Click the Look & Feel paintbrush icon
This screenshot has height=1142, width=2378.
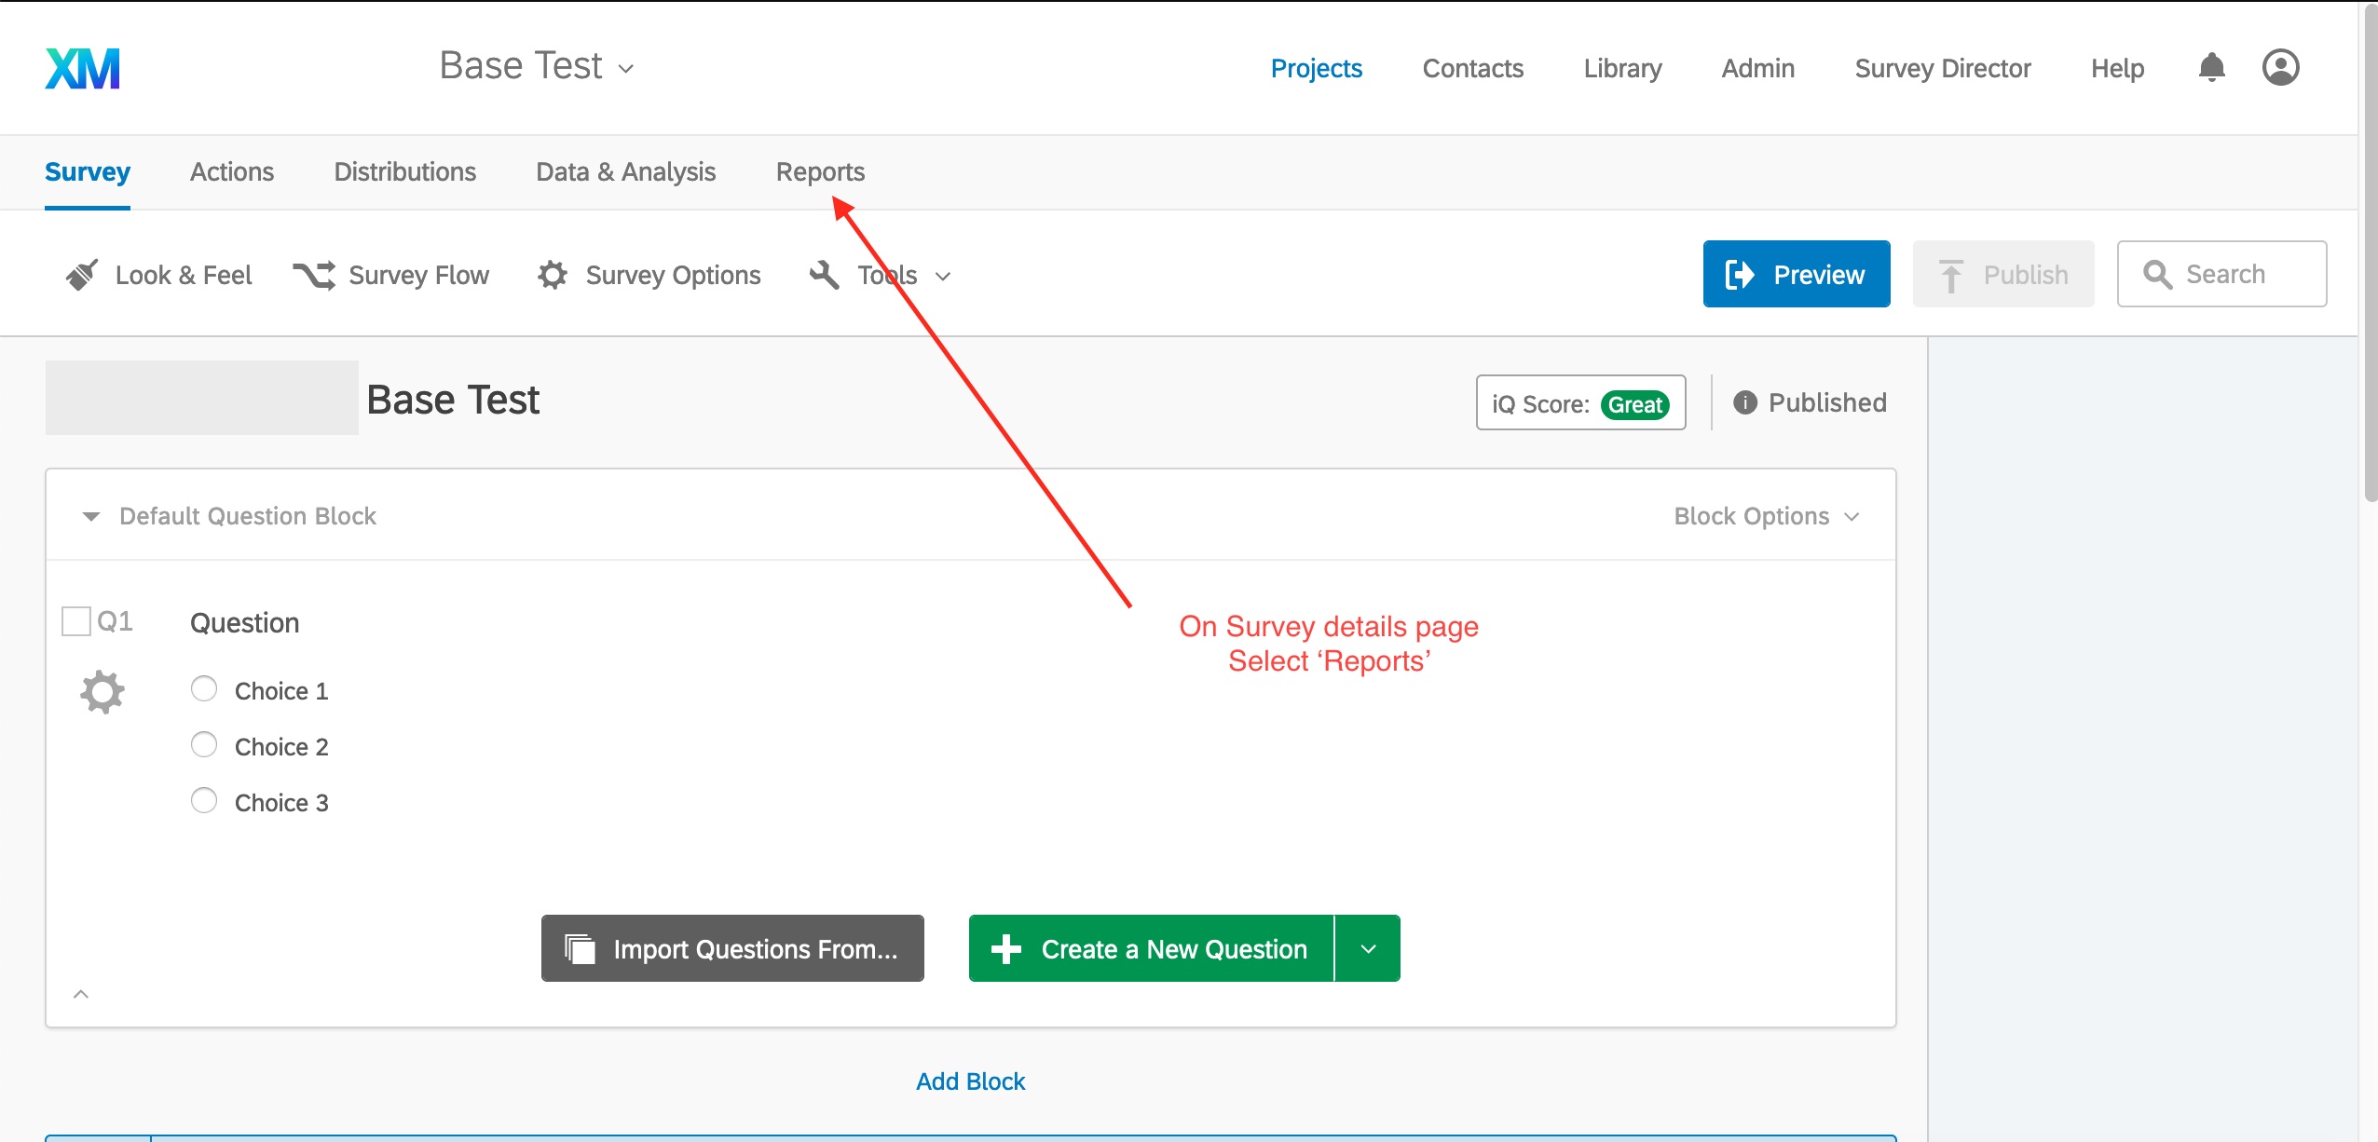82,275
